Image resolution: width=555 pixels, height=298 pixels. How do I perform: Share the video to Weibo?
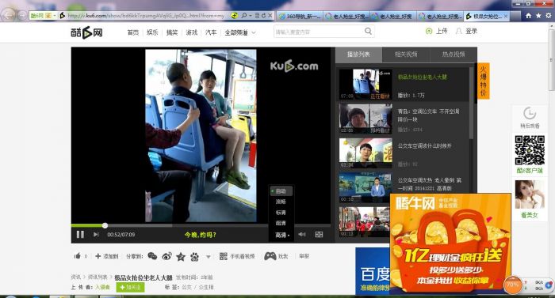click(166, 256)
